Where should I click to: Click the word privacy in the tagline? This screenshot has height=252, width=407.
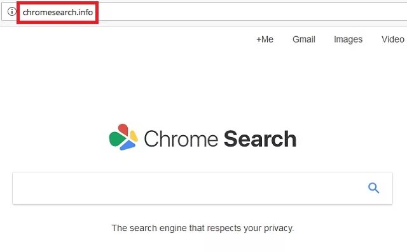point(279,228)
